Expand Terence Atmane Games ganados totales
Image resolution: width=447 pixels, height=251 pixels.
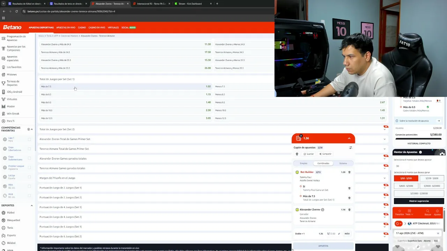tap(213, 168)
